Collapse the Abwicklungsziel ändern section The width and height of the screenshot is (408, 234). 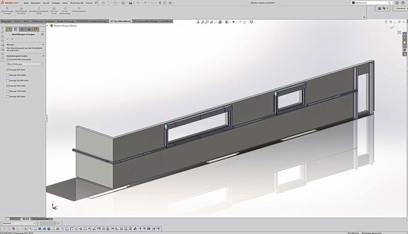click(x=43, y=55)
